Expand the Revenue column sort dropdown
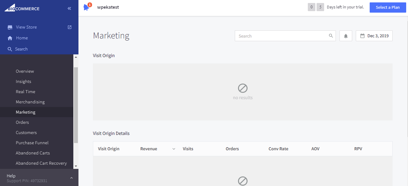Image resolution: width=408 pixels, height=186 pixels. [174, 149]
